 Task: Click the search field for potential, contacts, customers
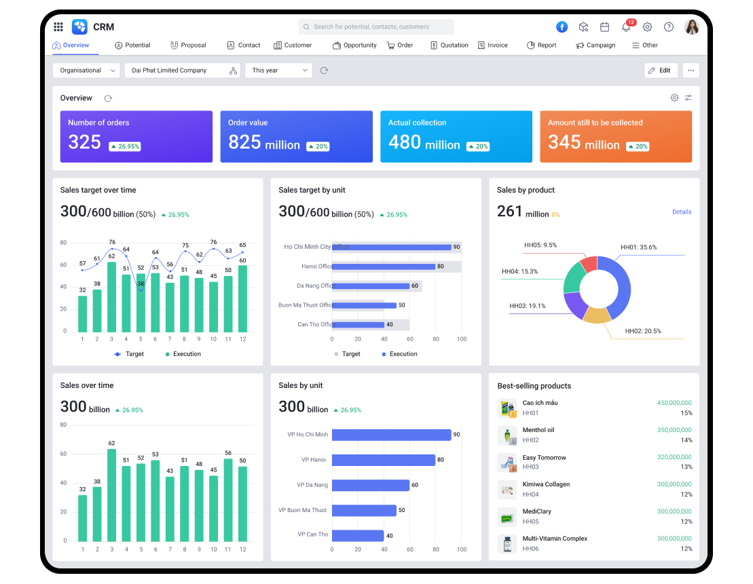[x=375, y=26]
